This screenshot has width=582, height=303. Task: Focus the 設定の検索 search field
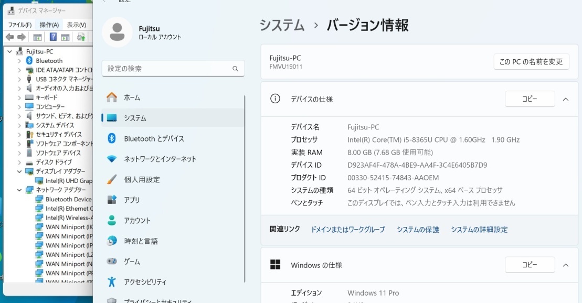(173, 69)
